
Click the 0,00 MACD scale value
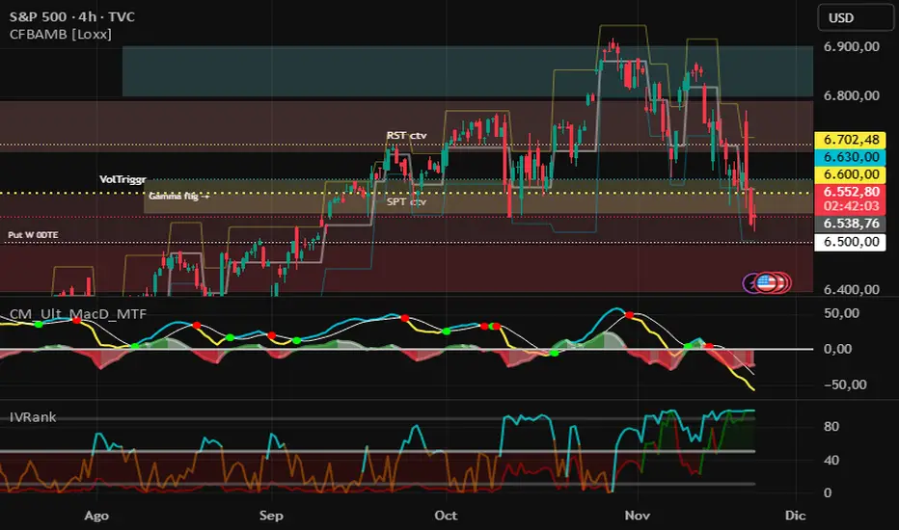[837, 349]
